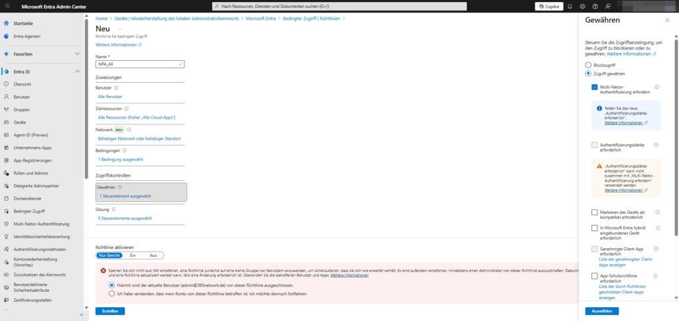This screenshot has width=679, height=321.
Task: Close the Gewähren panel
Action: point(667,20)
